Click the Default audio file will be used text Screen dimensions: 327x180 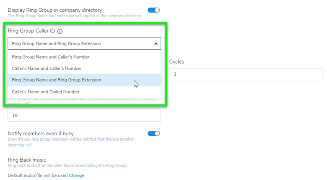[38, 175]
